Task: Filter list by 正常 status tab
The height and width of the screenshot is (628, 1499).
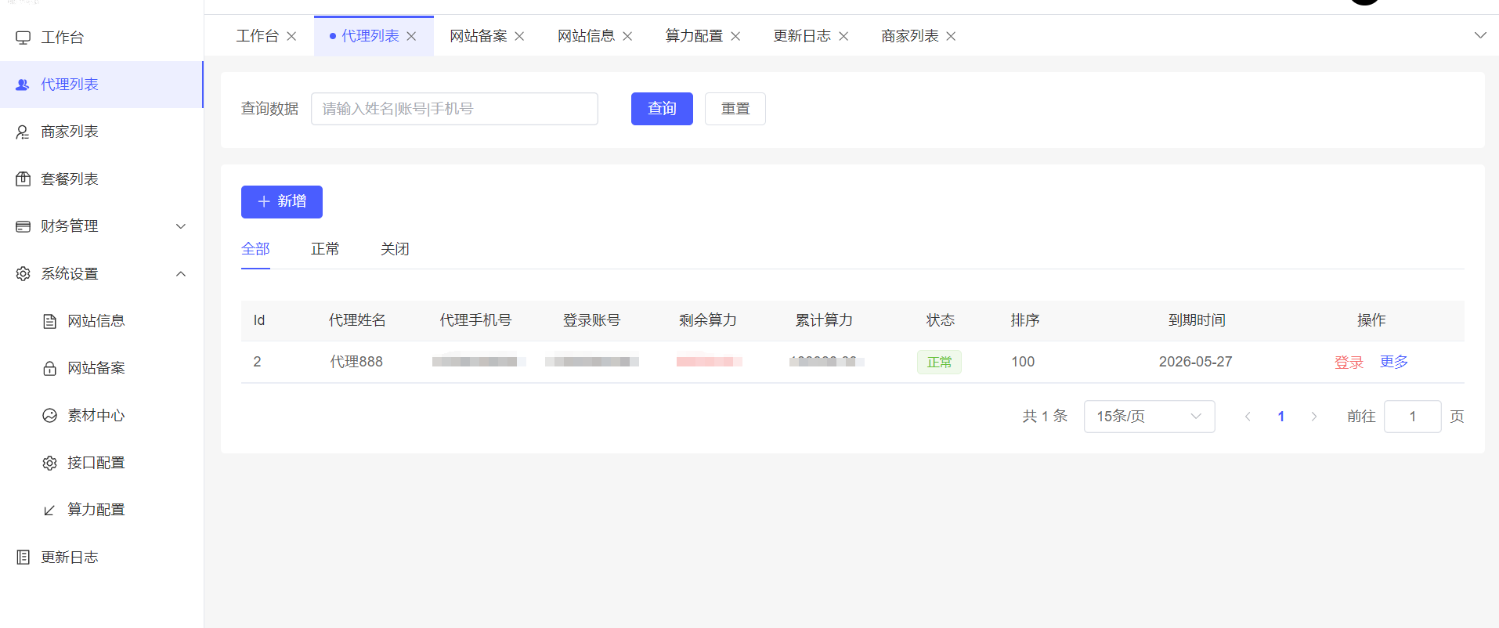Action: [x=325, y=249]
